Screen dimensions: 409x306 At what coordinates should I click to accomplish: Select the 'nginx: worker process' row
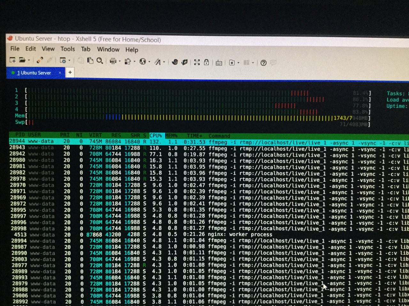[x=209, y=235]
